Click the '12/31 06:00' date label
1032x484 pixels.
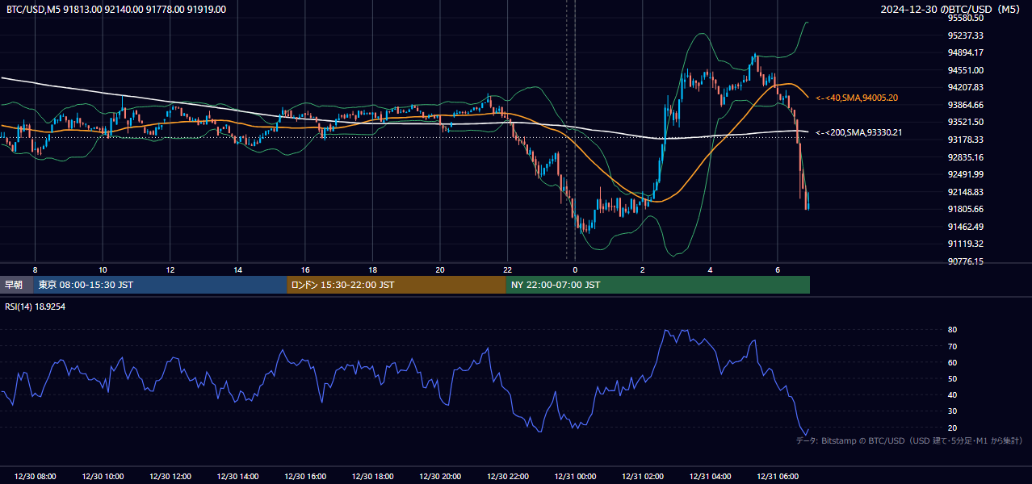pos(777,477)
